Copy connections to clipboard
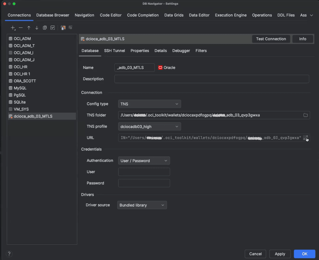Viewport: 319px width, 260px height. coord(63,28)
